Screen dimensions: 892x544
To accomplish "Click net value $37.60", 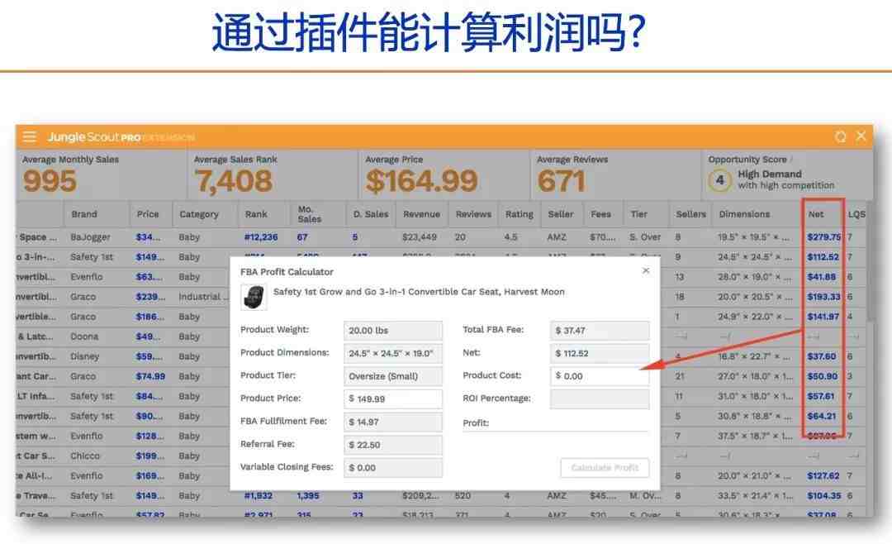I will coord(822,356).
